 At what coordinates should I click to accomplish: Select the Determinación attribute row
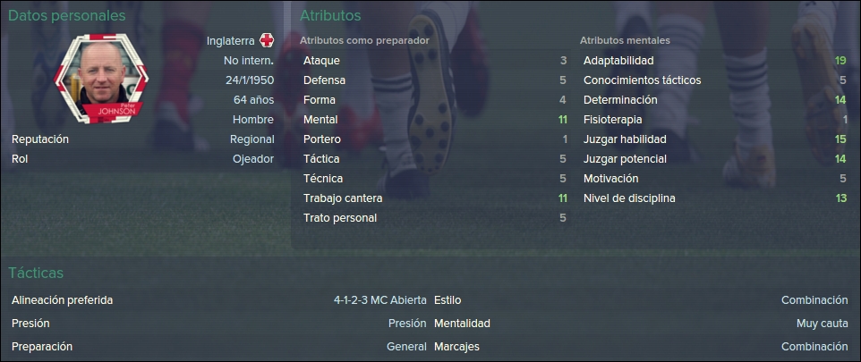714,100
